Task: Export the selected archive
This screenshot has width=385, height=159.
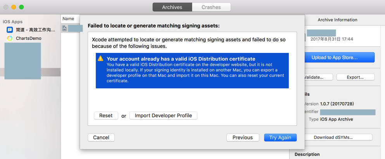Action: coord(355,77)
